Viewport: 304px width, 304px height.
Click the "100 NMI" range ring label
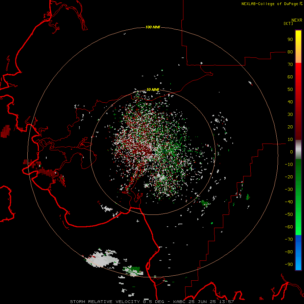pos(153,27)
